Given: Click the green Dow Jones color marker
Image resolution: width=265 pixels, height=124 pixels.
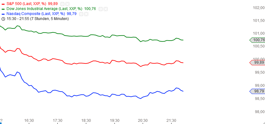Looking at the screenshot, I should tap(3, 9).
